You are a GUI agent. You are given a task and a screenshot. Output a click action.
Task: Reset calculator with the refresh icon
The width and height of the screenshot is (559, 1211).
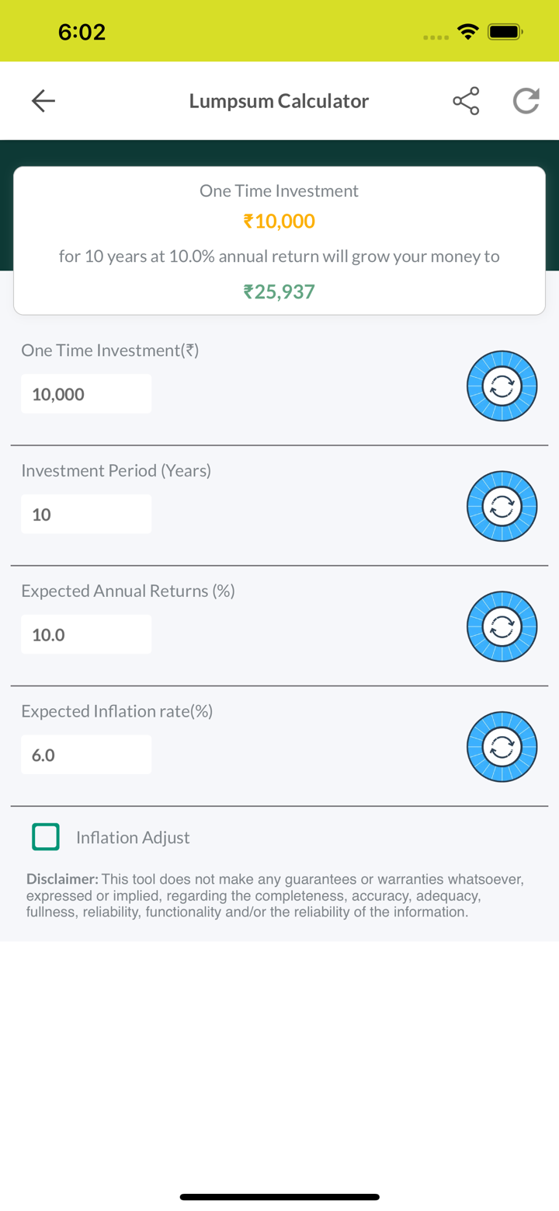(x=526, y=101)
